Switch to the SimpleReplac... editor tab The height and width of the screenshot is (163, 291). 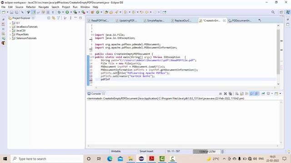tap(154, 20)
